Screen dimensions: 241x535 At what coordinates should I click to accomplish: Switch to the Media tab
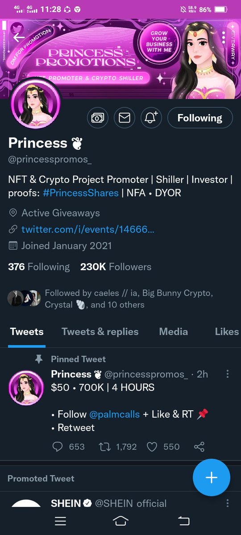[x=173, y=331]
